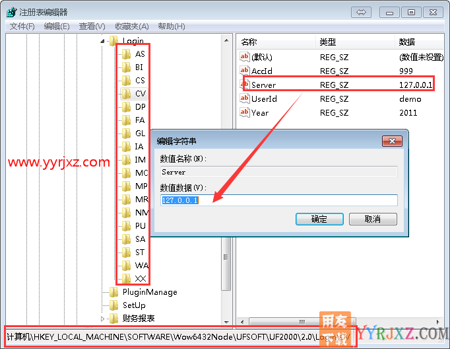
Task: Select the SetUp tree item label
Action: (x=134, y=305)
